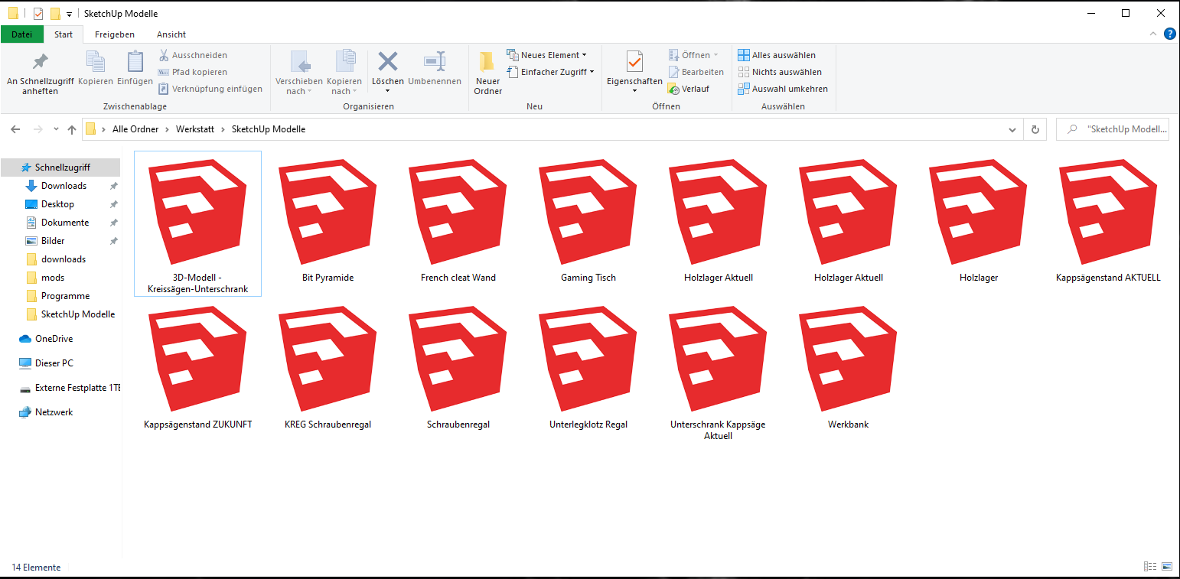This screenshot has width=1180, height=579.
Task: Click Alles auswählen to select all
Action: [777, 55]
